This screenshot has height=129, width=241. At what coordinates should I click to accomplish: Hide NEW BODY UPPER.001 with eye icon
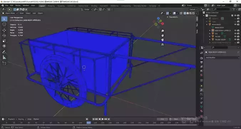tap(235, 31)
